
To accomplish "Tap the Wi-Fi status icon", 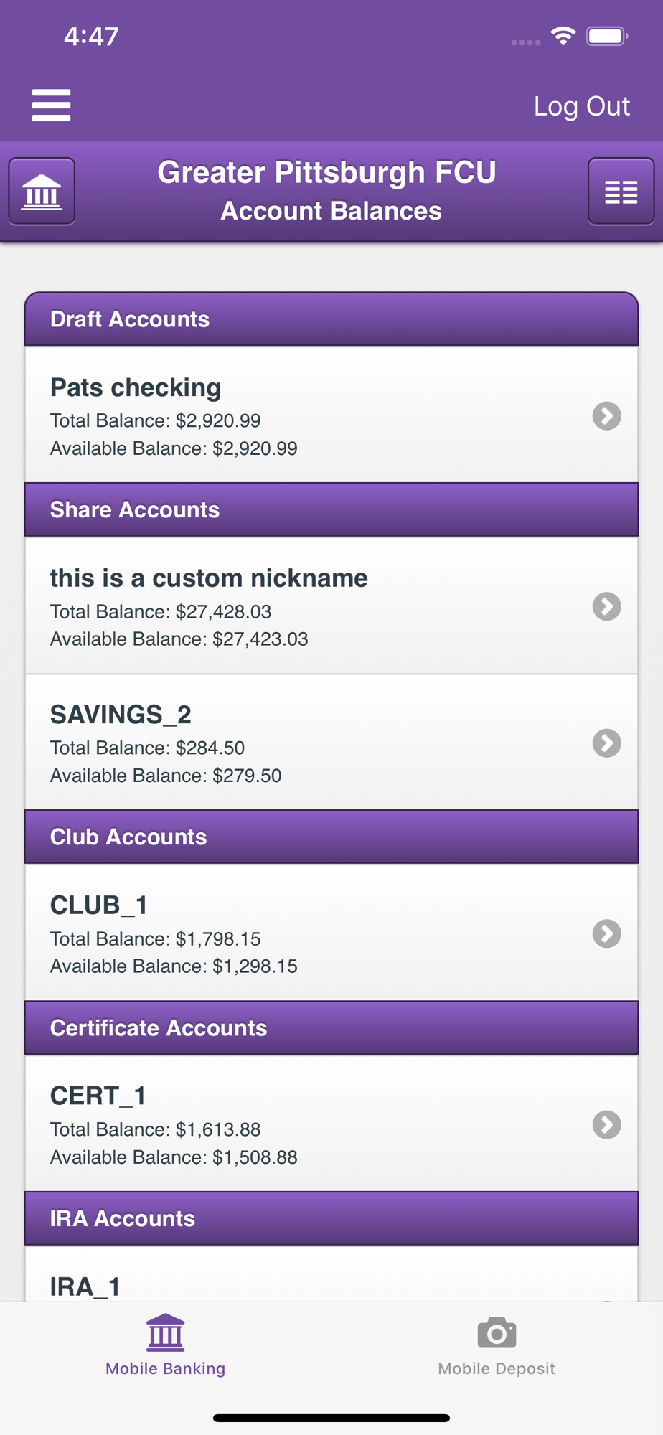I will (563, 36).
